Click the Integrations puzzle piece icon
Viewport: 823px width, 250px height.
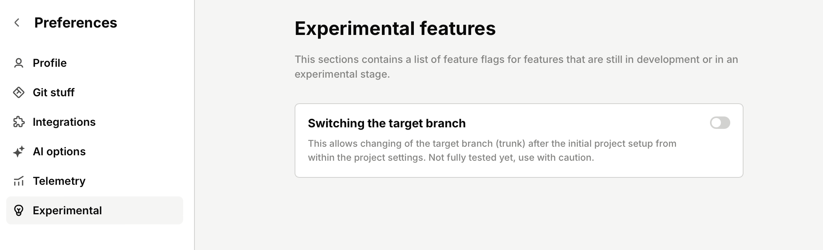pos(19,122)
